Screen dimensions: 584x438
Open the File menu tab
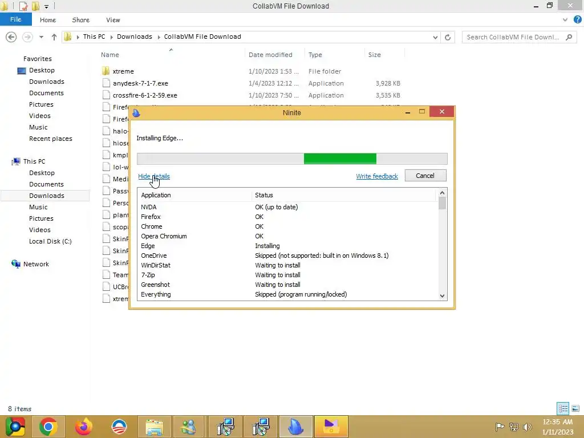pos(15,19)
